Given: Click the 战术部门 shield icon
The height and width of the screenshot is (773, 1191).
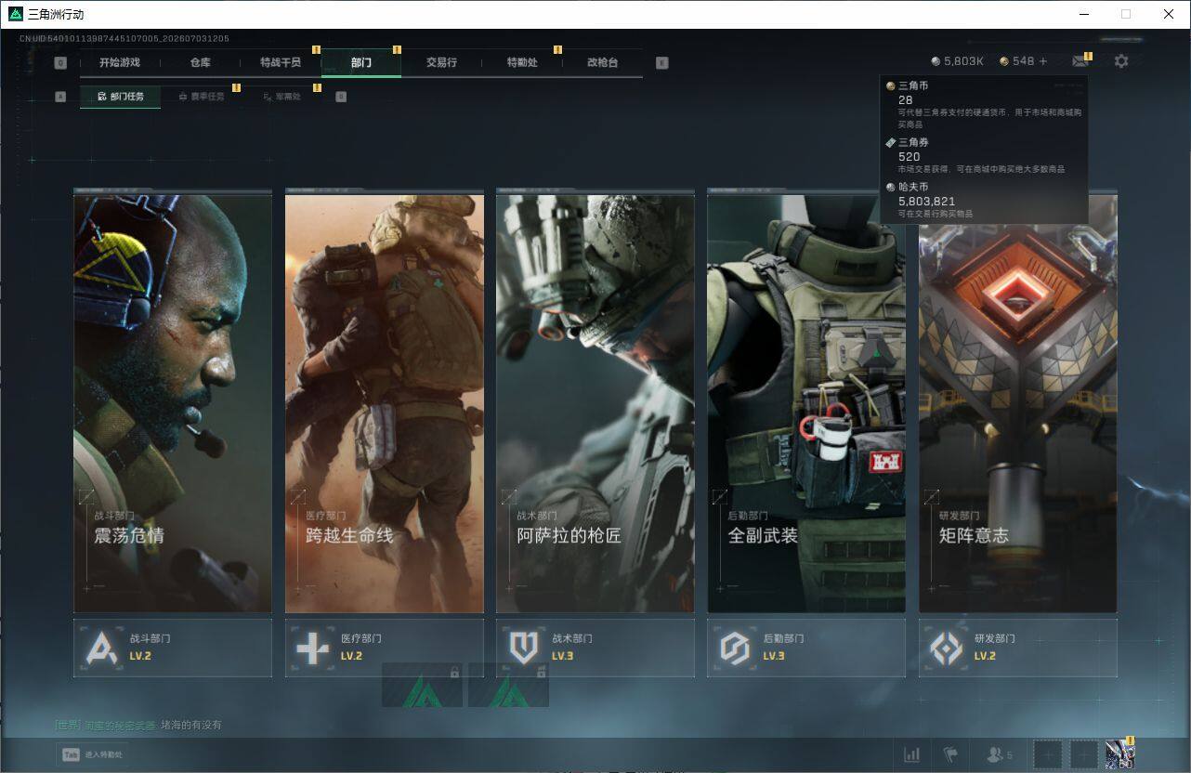Looking at the screenshot, I should [524, 648].
